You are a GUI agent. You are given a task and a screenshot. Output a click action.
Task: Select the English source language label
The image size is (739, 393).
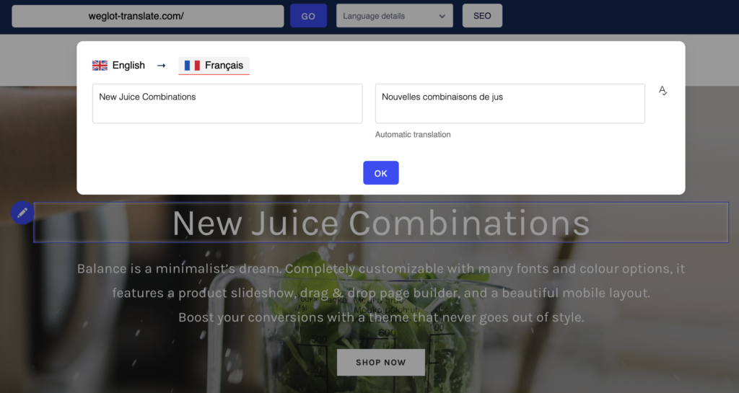pos(128,66)
